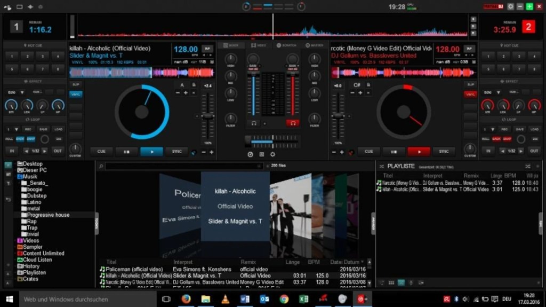The width and height of the screenshot is (546, 307).
Task: Enable SLIP mode on the right deck
Action: point(470,84)
